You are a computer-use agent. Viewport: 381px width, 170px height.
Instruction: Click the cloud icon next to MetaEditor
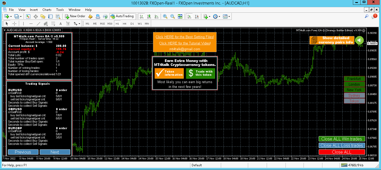98,16
